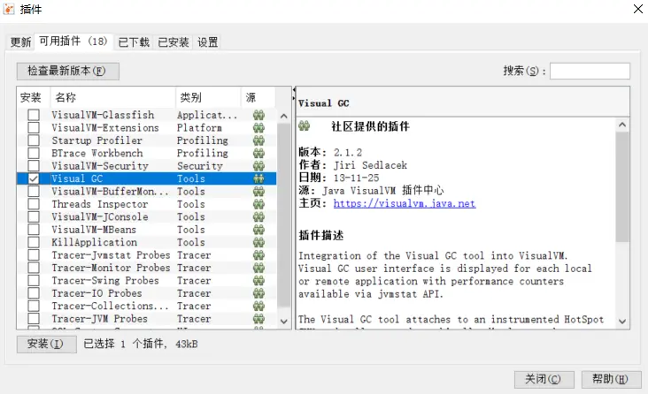Open the 可用插件 (18) tab

pos(73,42)
